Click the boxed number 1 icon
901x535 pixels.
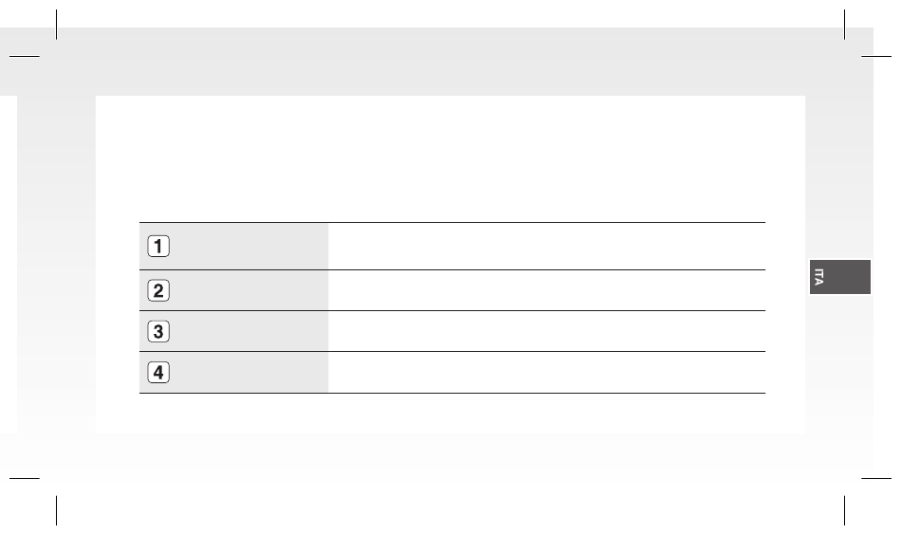coord(158,247)
